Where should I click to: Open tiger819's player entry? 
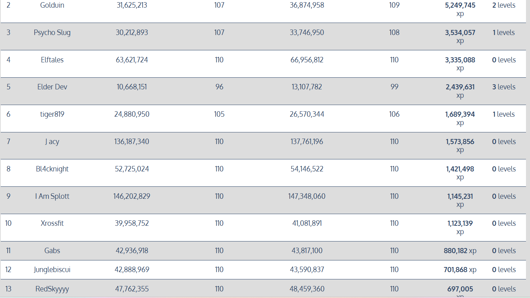coord(52,114)
